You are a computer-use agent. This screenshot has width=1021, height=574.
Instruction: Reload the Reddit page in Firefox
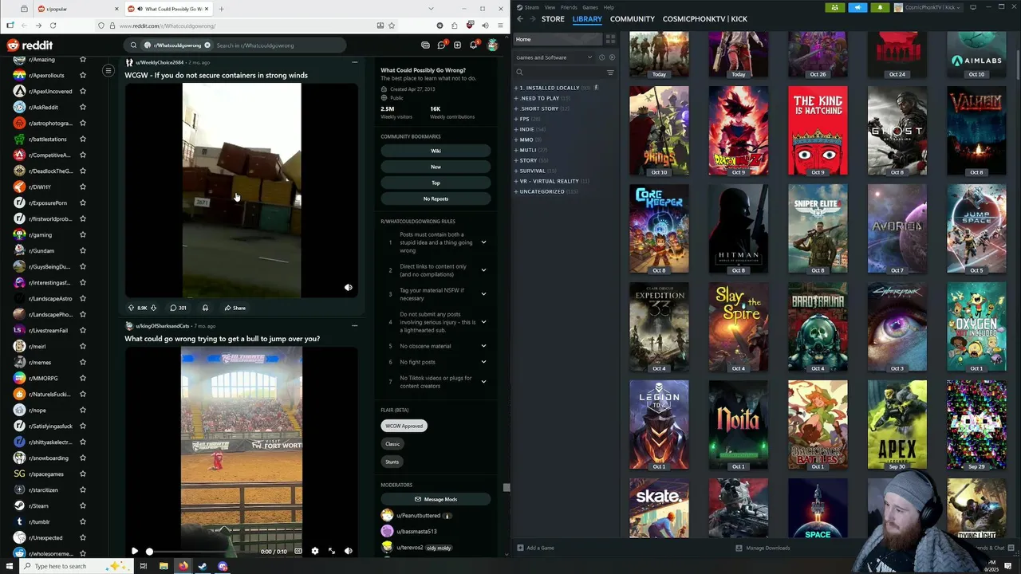tap(53, 26)
